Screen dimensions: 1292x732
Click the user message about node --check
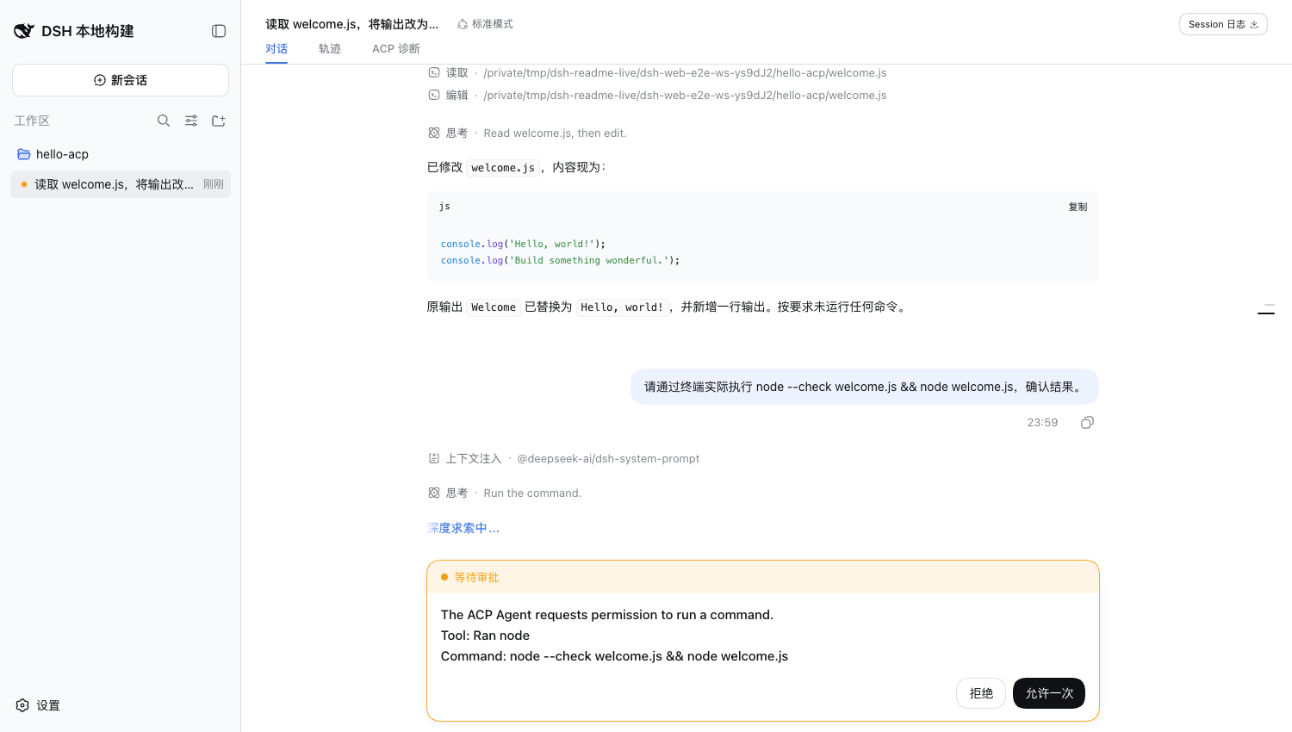(x=864, y=387)
